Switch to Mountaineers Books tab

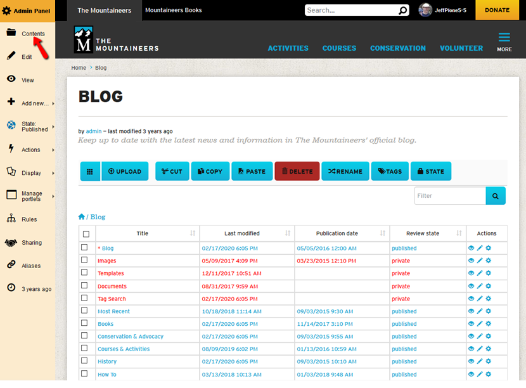[174, 10]
